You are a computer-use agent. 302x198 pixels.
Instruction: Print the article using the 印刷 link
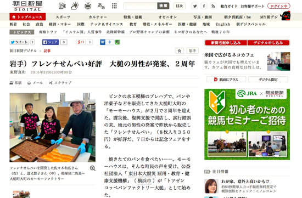coord(15,83)
